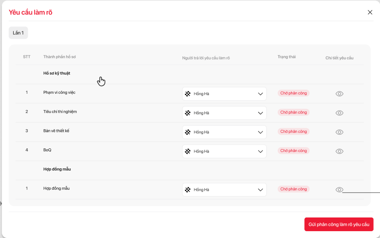Click Hồng Hà avatar in Phạm vi công việc row
380x238 pixels.
click(x=187, y=94)
